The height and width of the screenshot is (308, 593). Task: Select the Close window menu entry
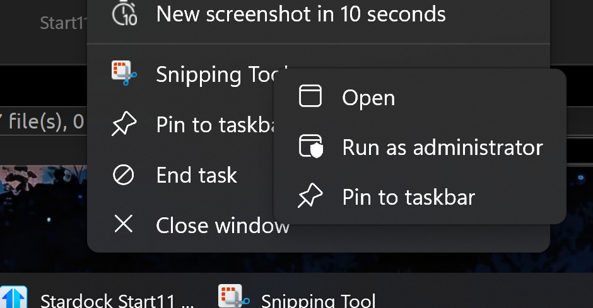click(181, 225)
